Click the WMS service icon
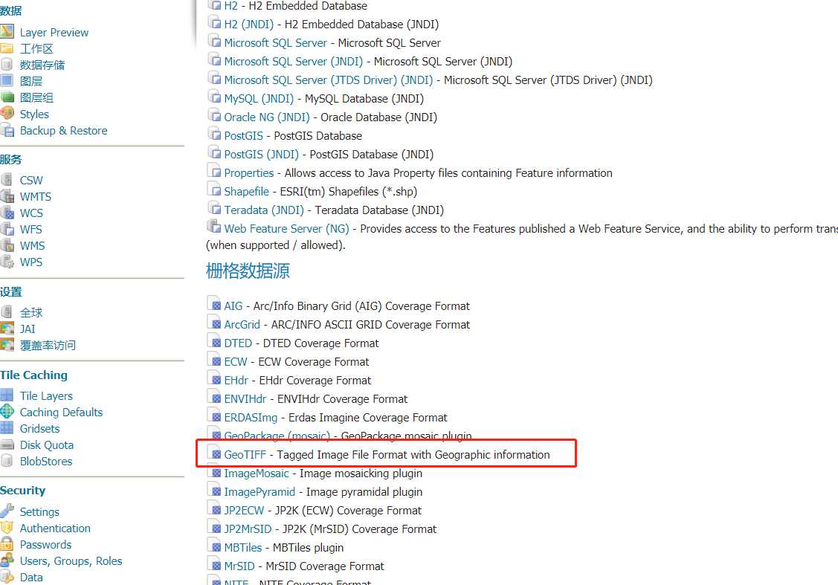The image size is (838, 585). tap(7, 245)
